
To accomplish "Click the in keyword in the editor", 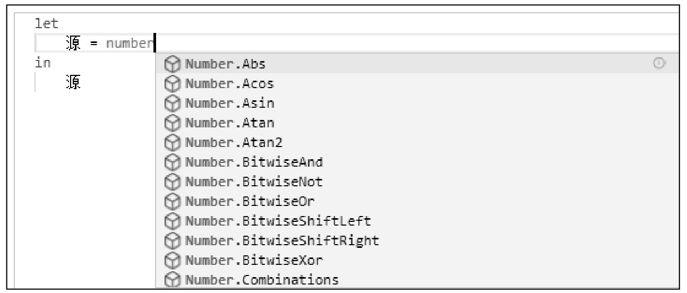I will point(42,63).
